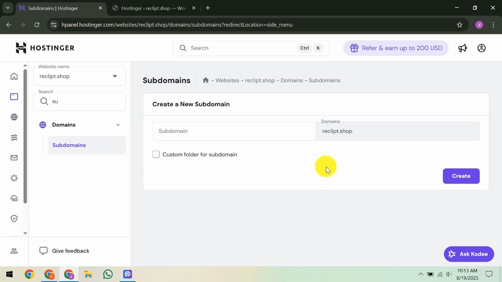This screenshot has height=282, width=502.
Task: Open Ask Kodee assistant
Action: [x=469, y=254]
